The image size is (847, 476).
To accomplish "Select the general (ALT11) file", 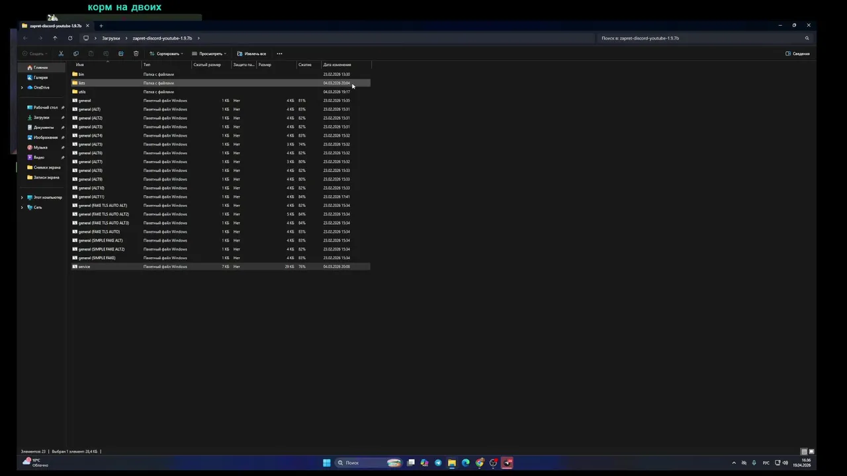I will point(220,196).
